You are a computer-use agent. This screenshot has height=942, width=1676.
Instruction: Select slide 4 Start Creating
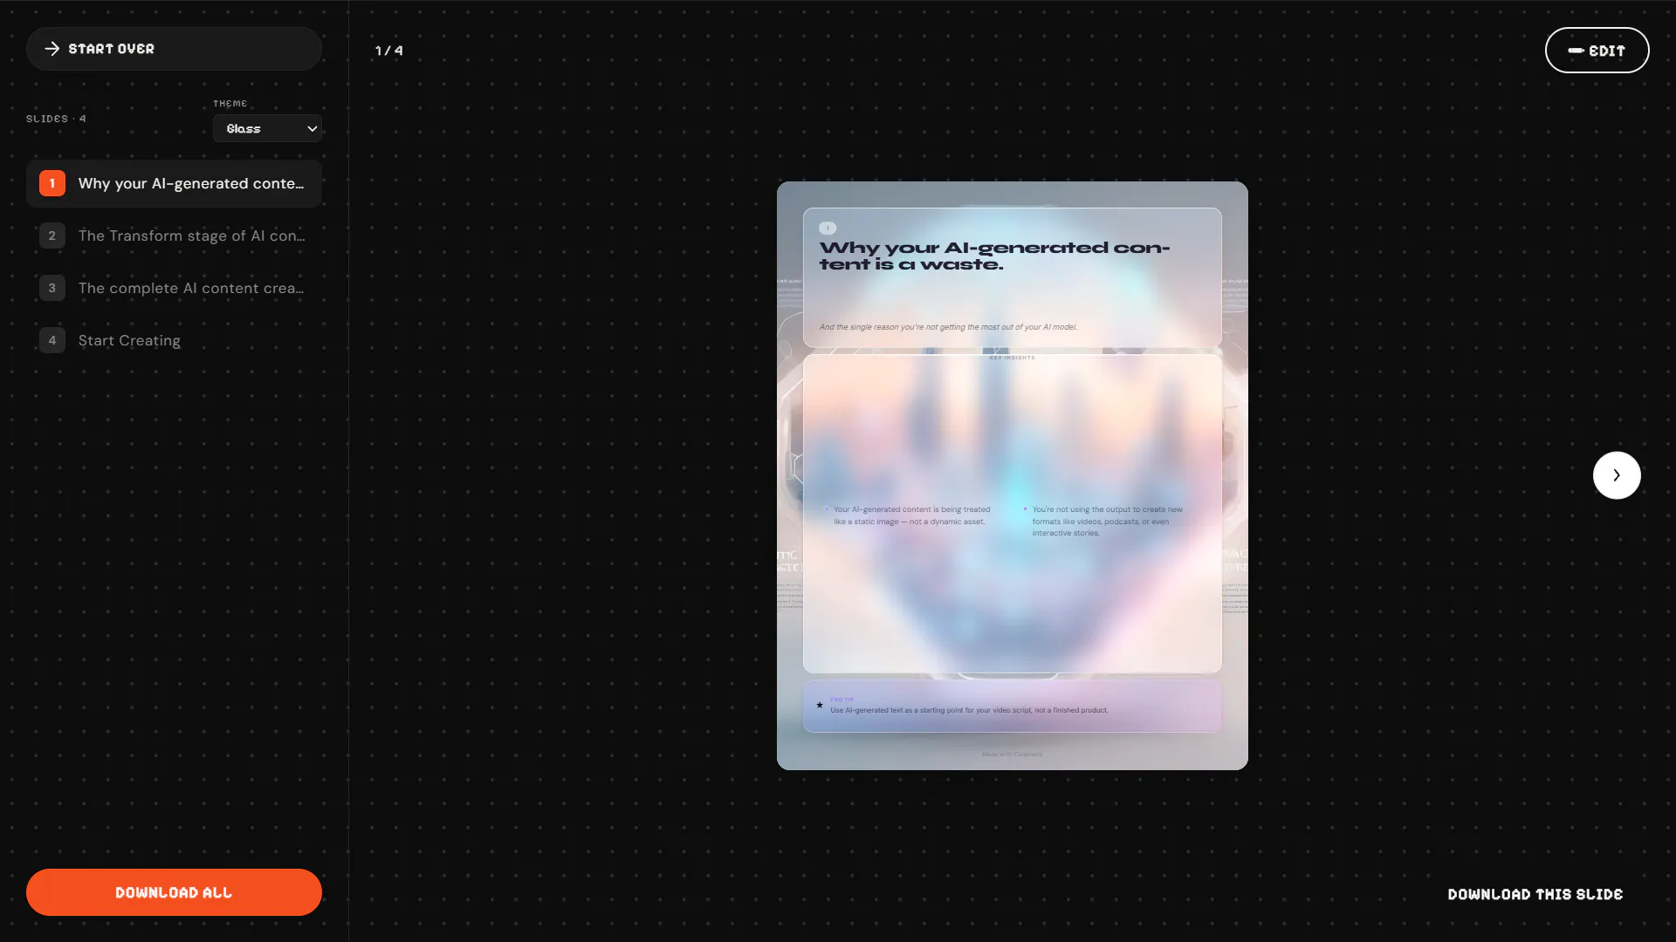[x=174, y=340]
